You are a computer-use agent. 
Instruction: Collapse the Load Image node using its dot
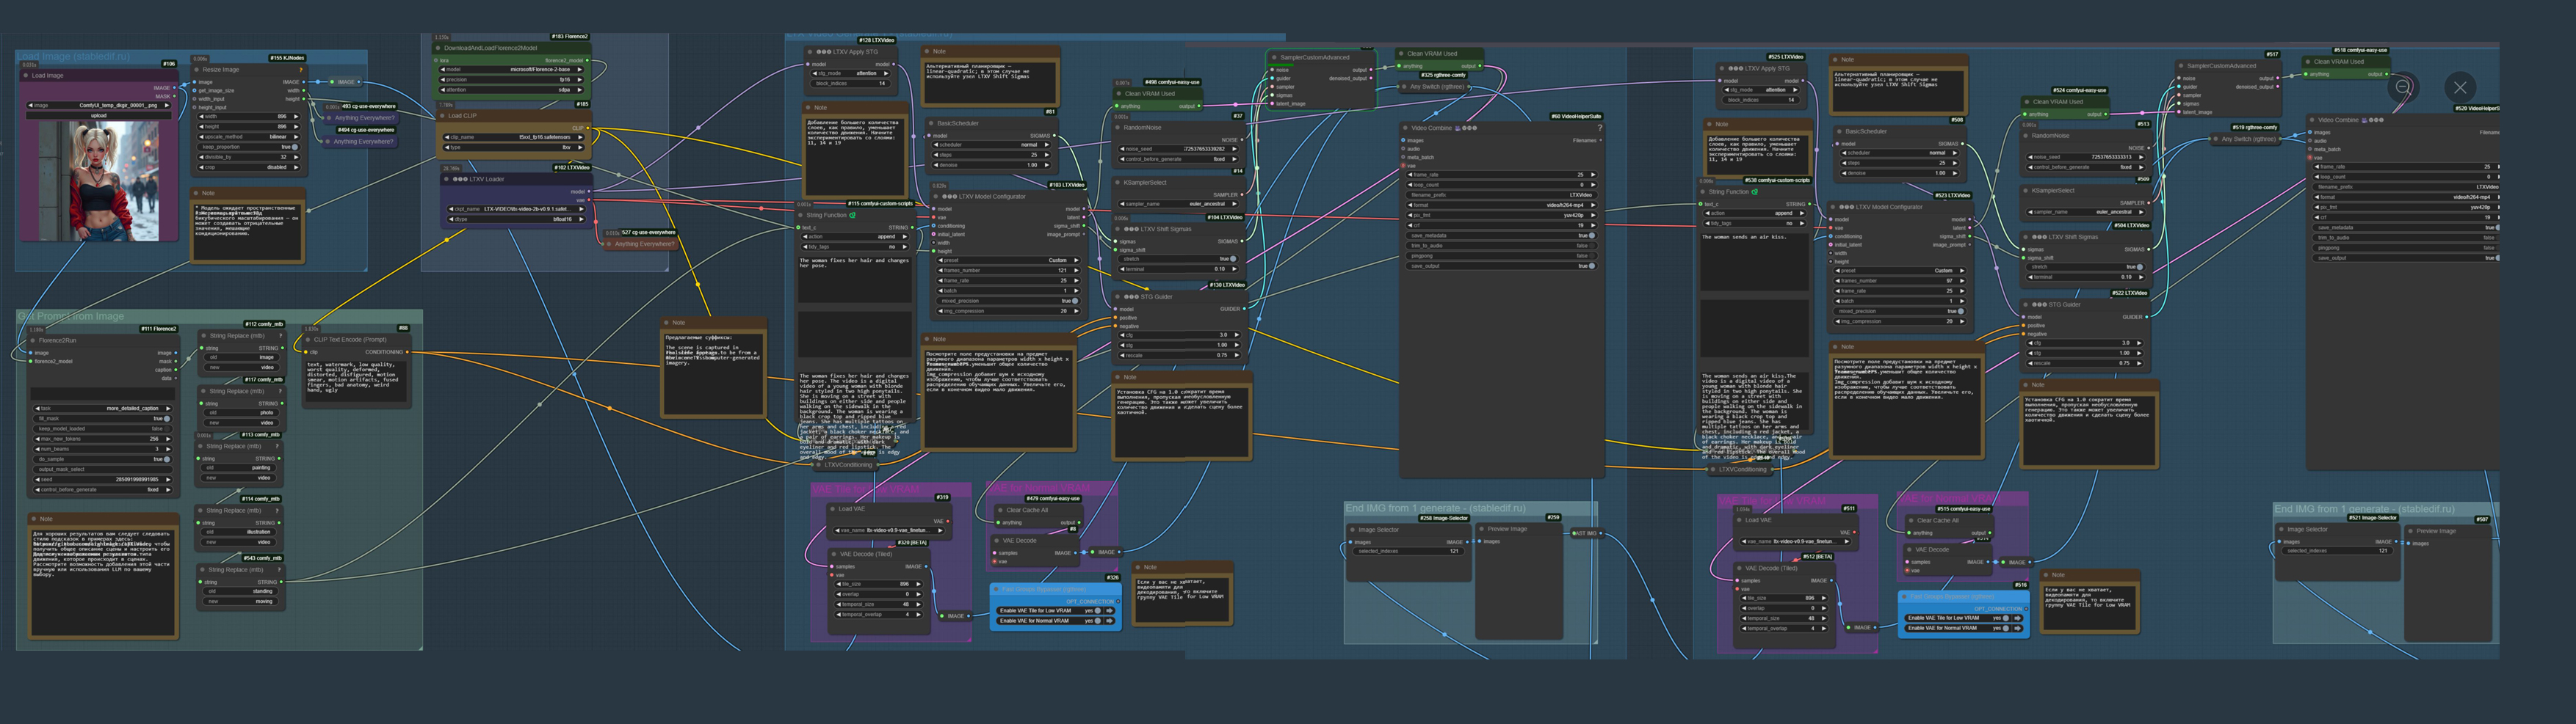point(25,75)
